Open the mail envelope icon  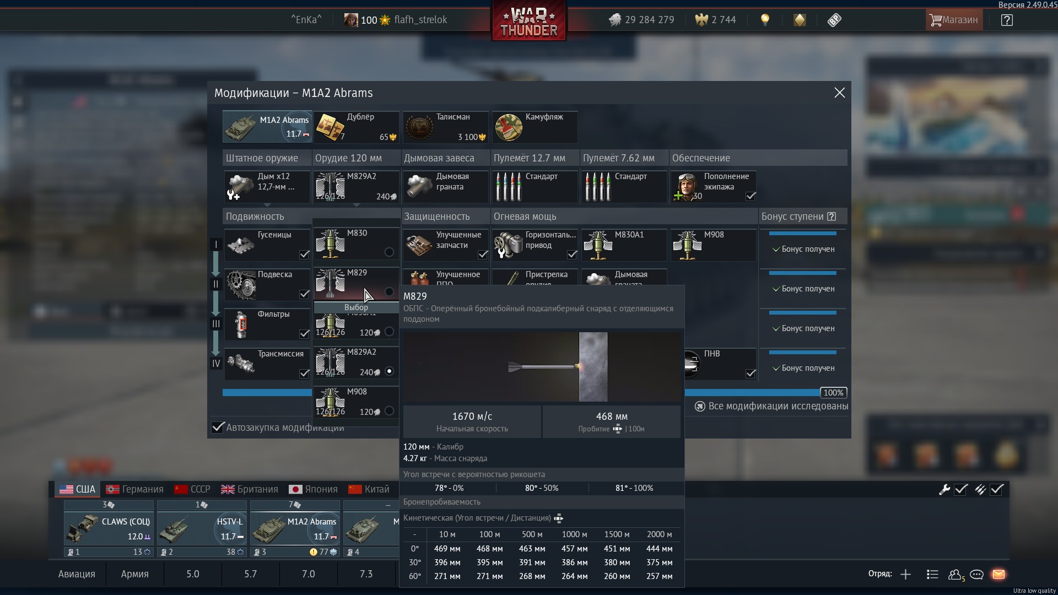[x=998, y=575]
